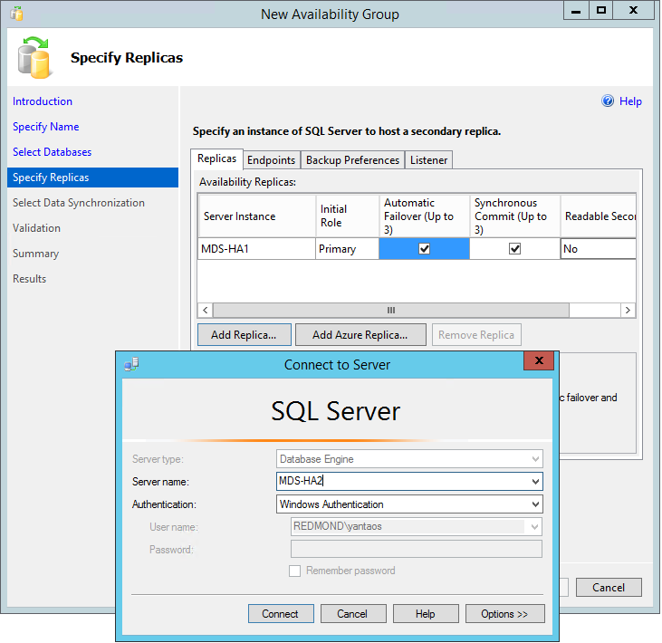
Task: Click the Add Azure Replica... button
Action: click(360, 335)
